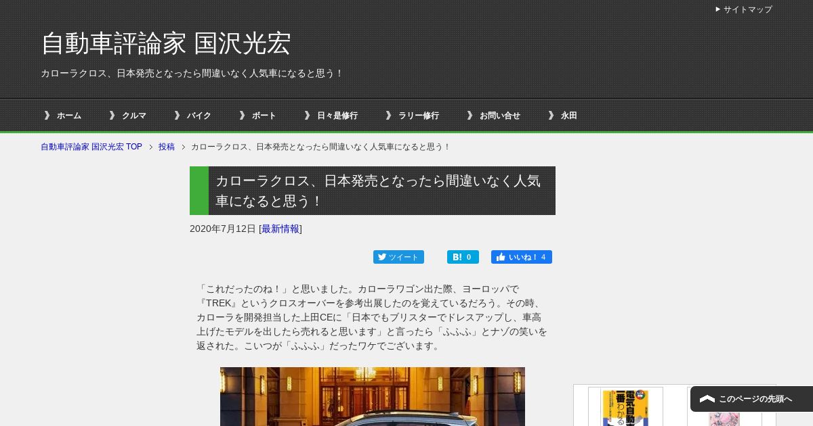Click the arrow icon before サイトマップ

[x=718, y=9]
